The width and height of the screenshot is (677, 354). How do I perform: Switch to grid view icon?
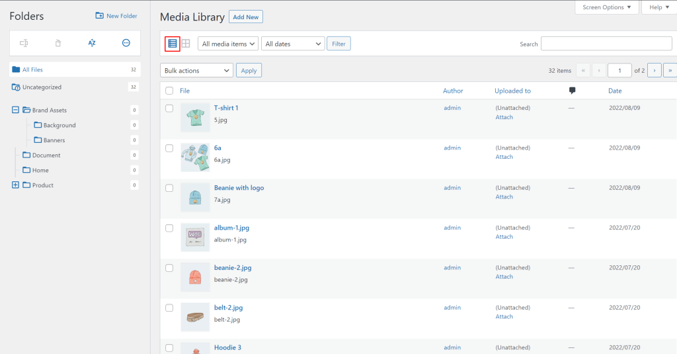[186, 44]
